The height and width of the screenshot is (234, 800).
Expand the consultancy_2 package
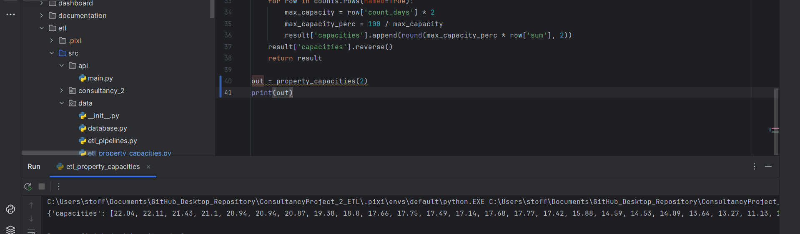coord(61,91)
